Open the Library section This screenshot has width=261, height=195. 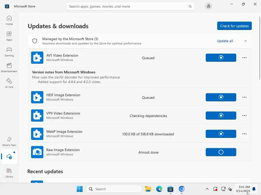tap(9, 173)
